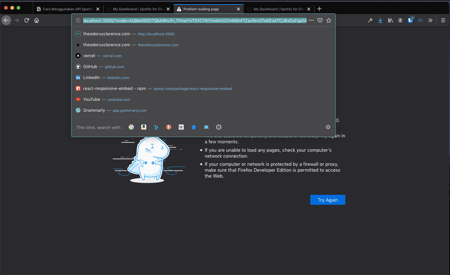Click the Try Again button
Image resolution: width=450 pixels, height=275 pixels.
[328, 200]
